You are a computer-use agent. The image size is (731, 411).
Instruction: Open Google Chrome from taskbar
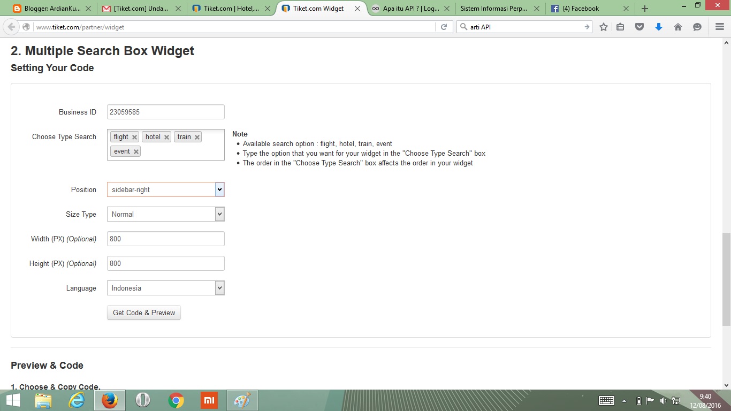coord(176,400)
